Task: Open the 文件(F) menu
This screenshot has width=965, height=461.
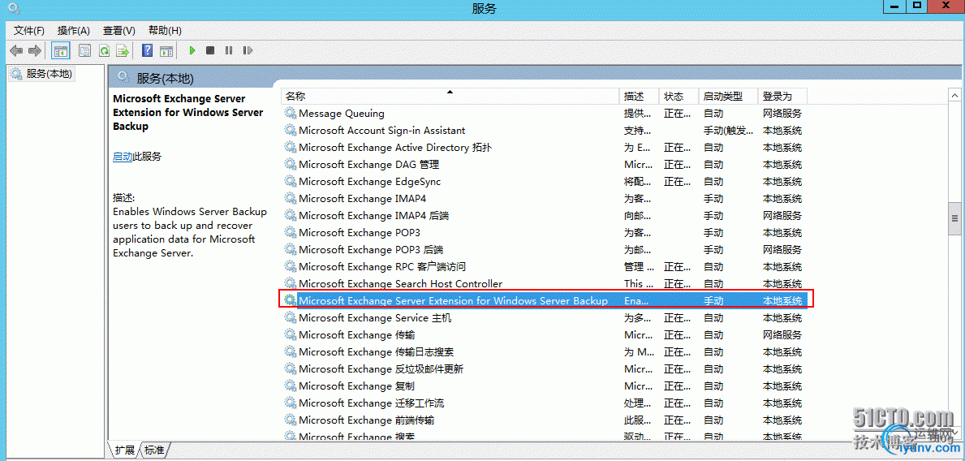Action: 29,30
